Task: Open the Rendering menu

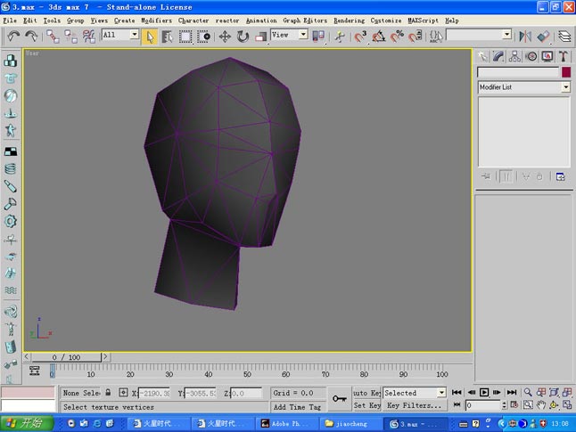Action: pyautogui.click(x=349, y=20)
